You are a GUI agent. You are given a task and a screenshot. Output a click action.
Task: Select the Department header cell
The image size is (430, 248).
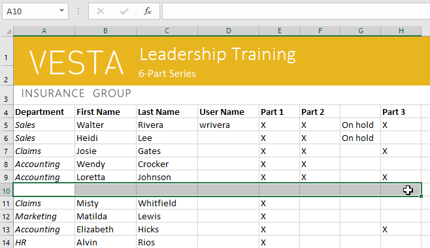(44, 112)
